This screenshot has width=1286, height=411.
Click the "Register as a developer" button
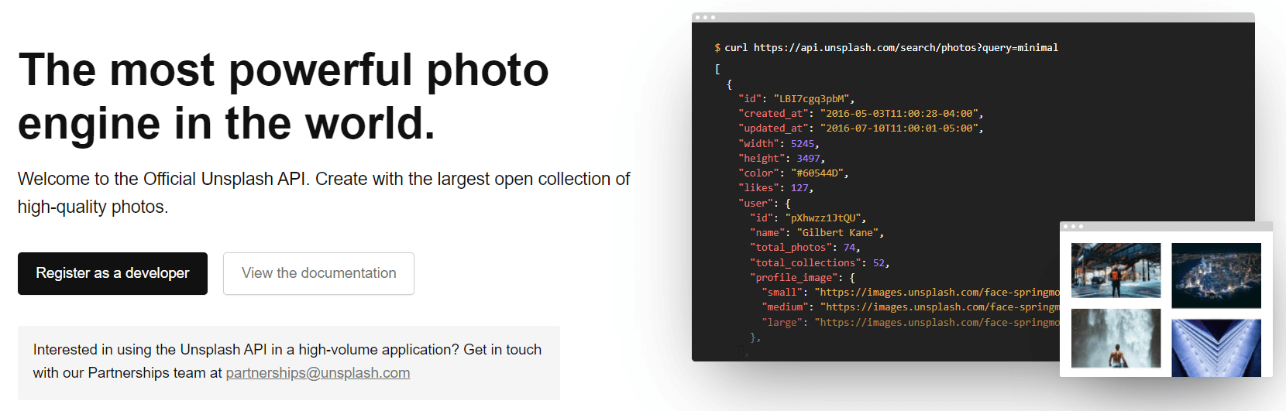(x=112, y=273)
